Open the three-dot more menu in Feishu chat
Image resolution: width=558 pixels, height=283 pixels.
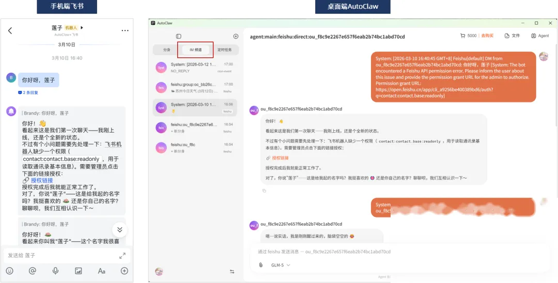point(125,30)
